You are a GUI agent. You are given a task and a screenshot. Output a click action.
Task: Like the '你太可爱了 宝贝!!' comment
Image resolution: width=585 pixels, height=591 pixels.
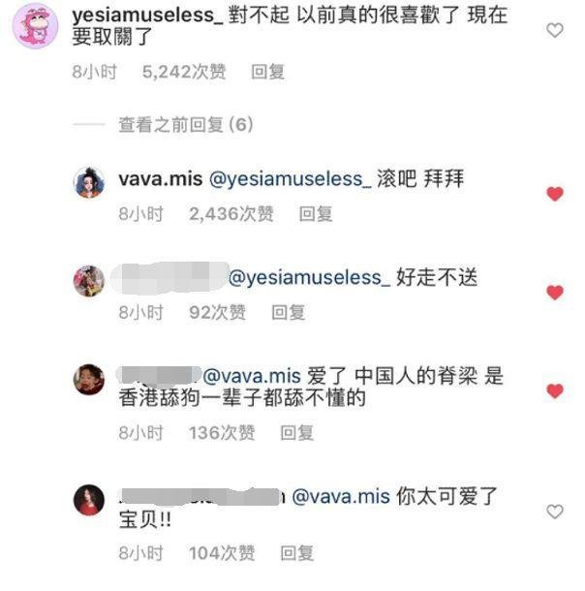554,512
